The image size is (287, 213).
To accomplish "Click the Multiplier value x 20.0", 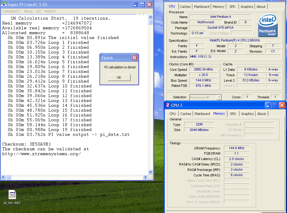I will tap(203, 75).
